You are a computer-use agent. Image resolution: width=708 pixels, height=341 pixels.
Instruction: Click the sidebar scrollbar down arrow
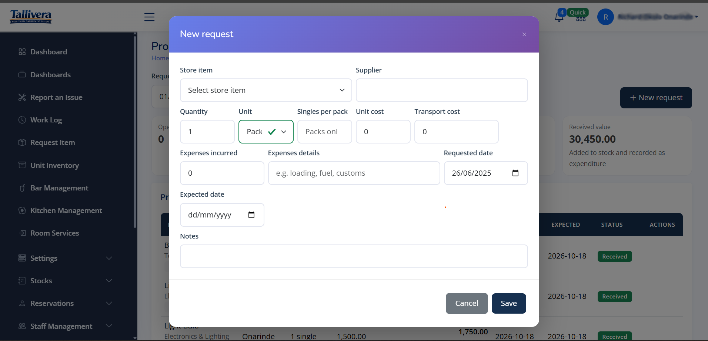(135, 338)
